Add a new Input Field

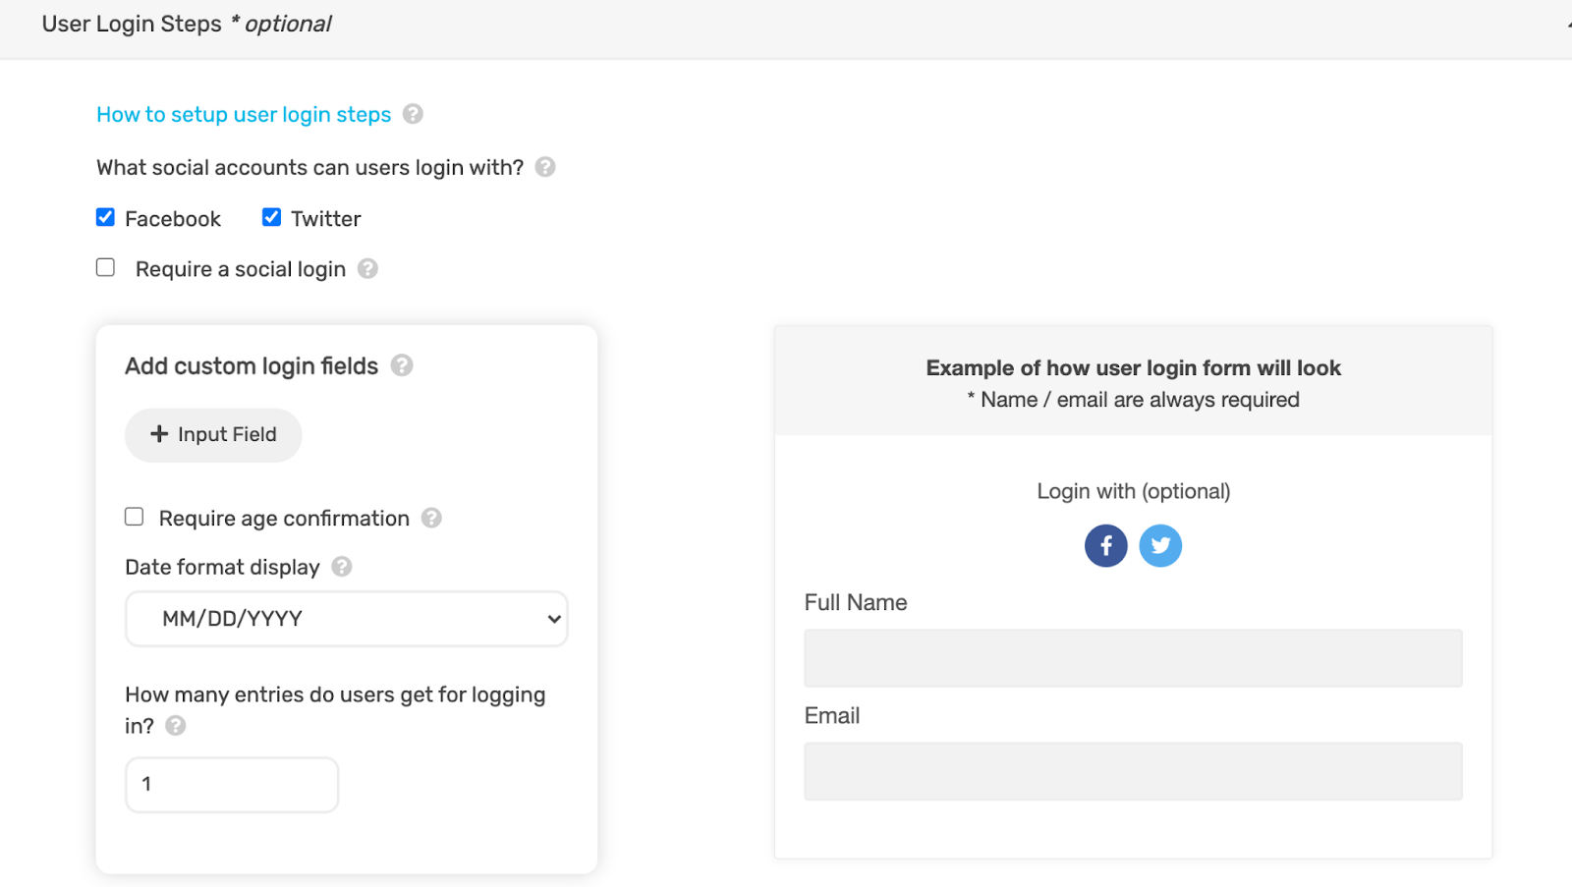coord(213,435)
